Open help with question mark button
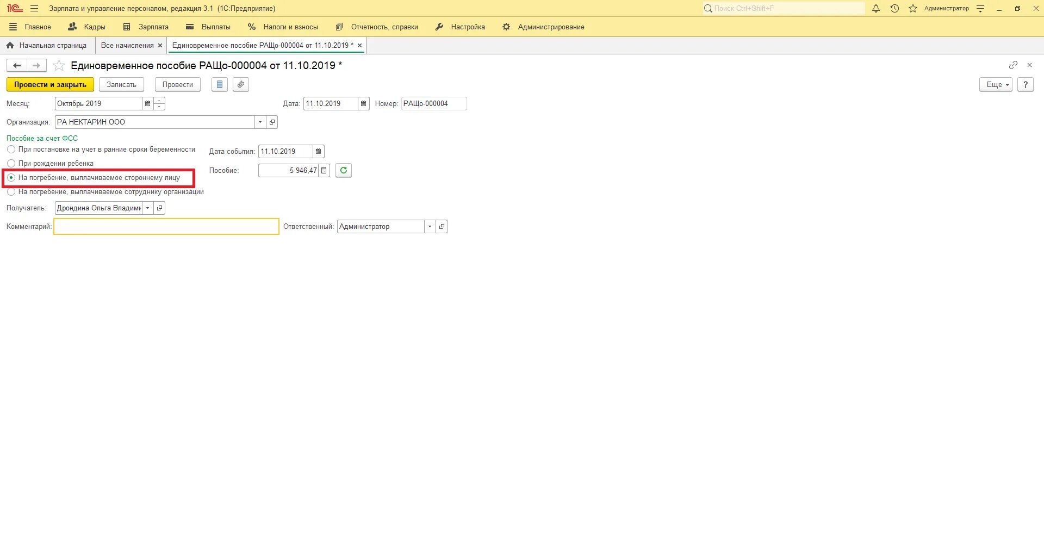This screenshot has width=1044, height=535. (1026, 84)
